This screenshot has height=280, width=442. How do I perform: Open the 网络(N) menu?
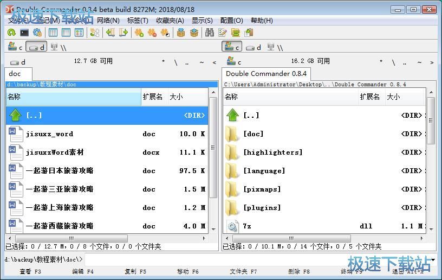(x=108, y=21)
